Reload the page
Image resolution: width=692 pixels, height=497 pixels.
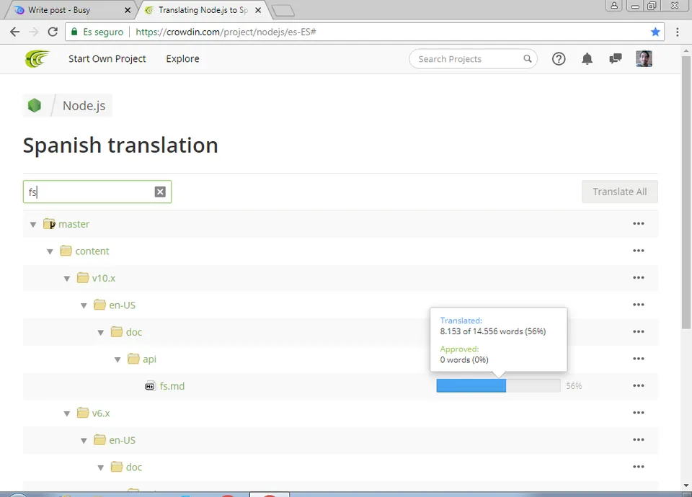click(53, 32)
